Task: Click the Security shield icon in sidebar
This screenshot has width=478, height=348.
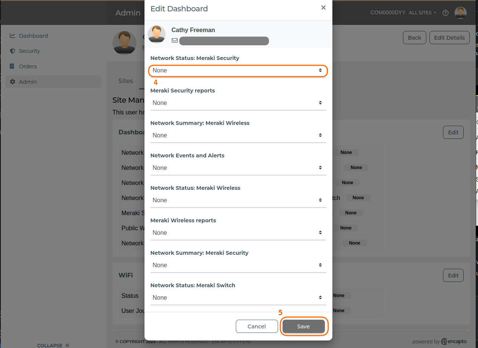Action: click(x=12, y=51)
